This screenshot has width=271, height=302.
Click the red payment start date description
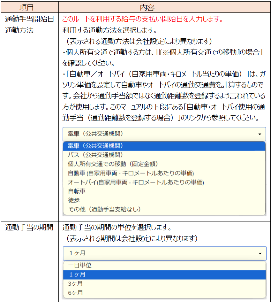pos(142,19)
